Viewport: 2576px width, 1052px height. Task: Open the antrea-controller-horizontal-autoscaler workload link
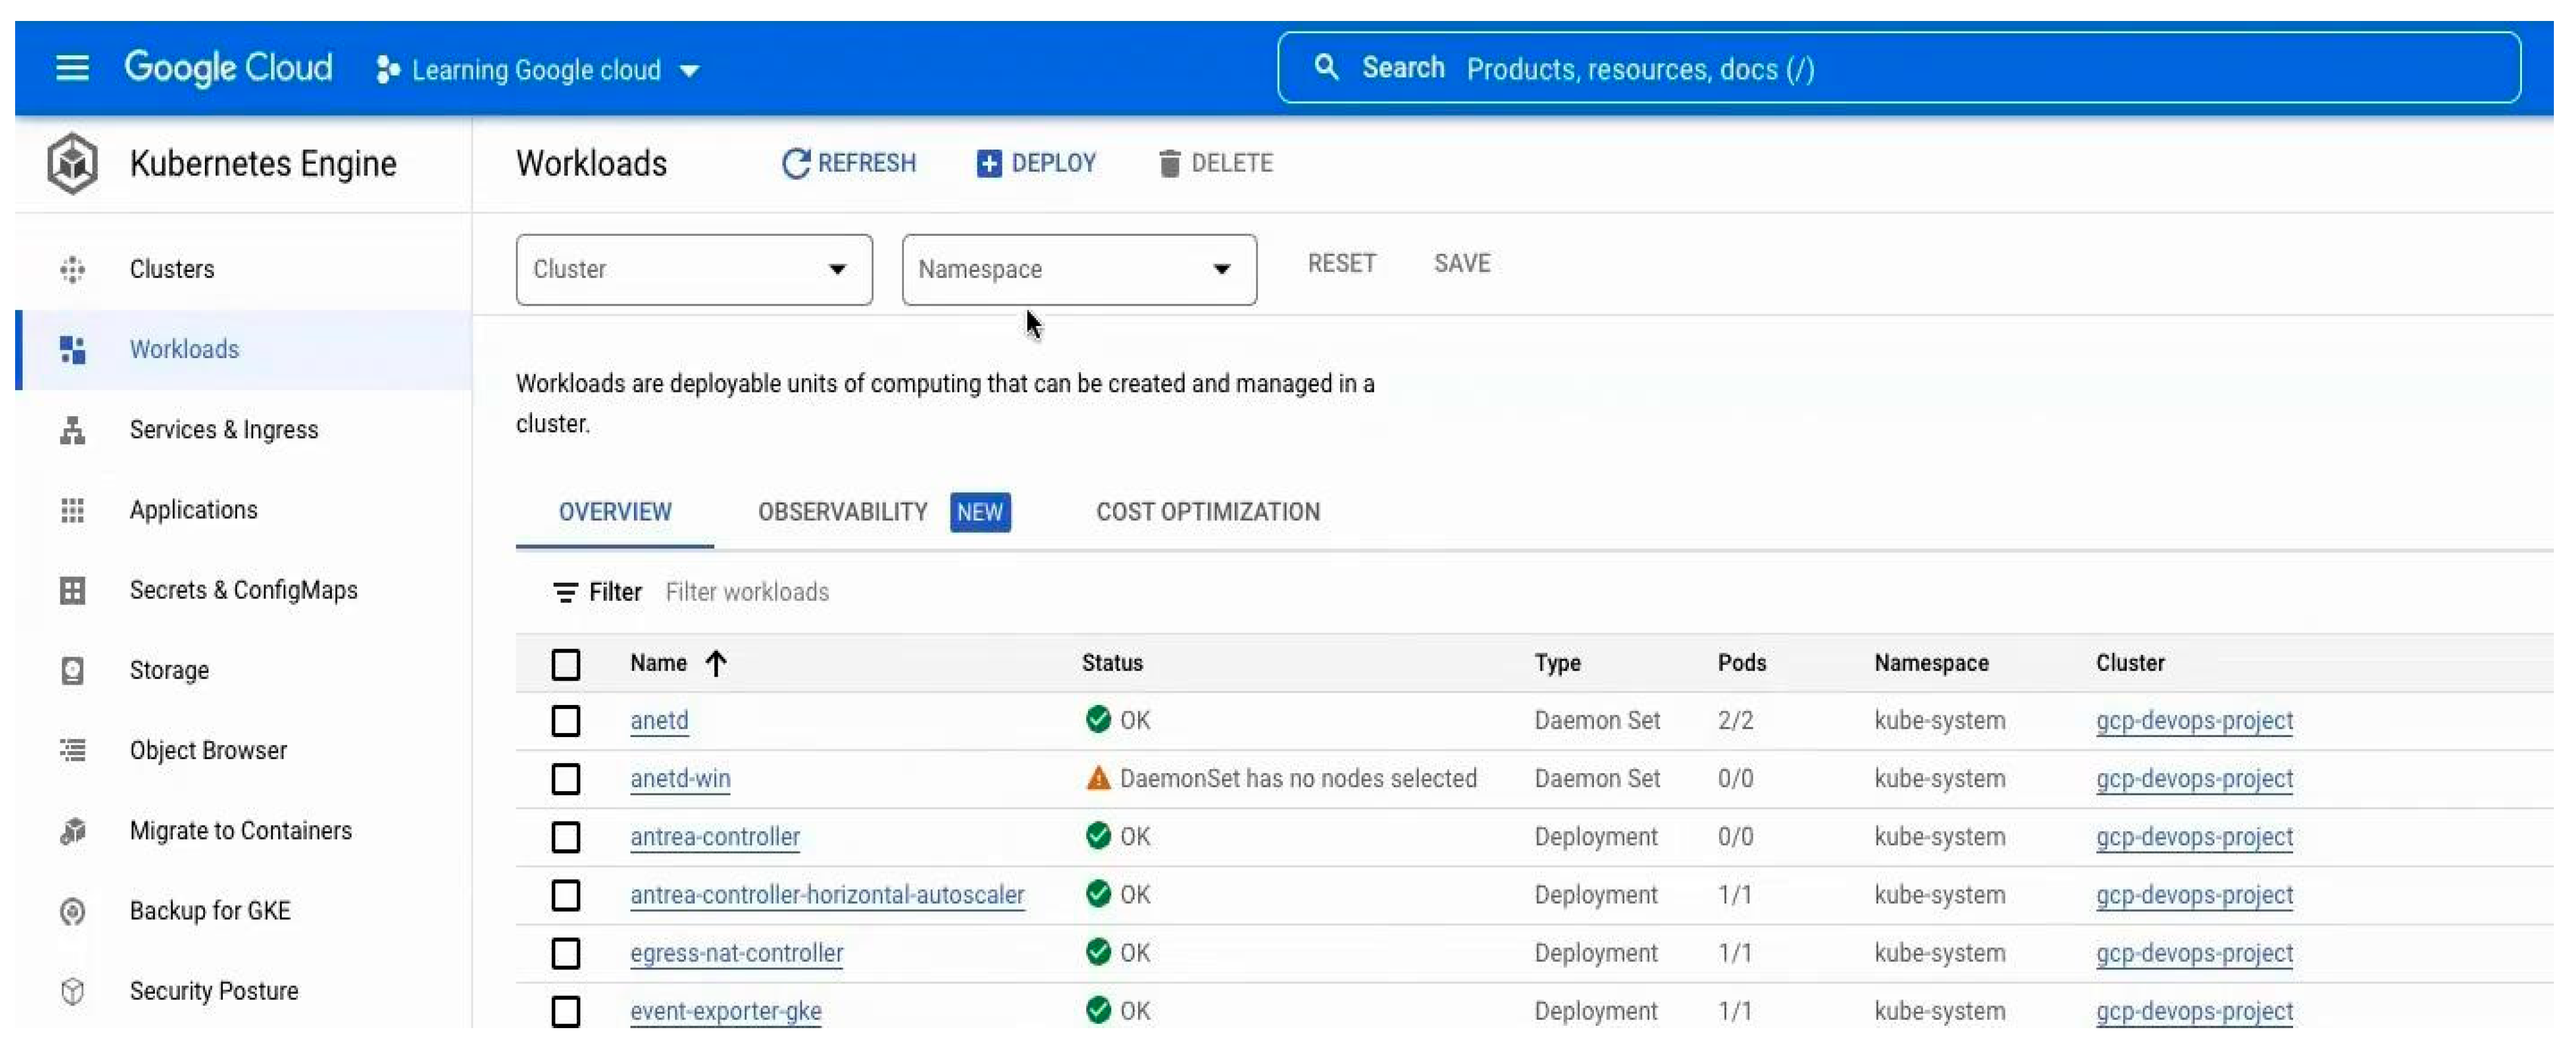point(827,895)
